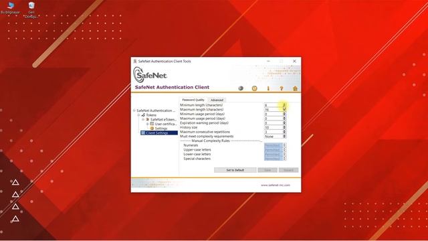Open the www.safenet-inc.com link
Viewport: 428px width, 241px height.
tap(275, 185)
